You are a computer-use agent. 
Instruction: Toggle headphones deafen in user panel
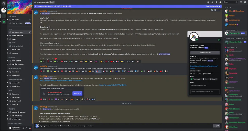pyautogui.click(x=26, y=128)
